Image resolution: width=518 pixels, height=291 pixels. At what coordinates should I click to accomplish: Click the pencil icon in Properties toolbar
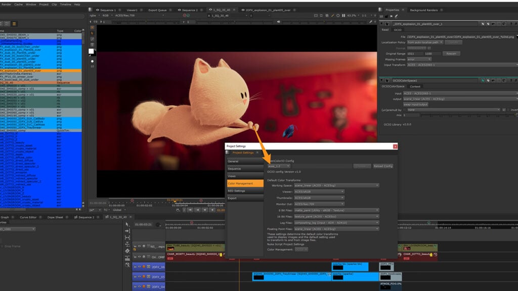[396, 16]
